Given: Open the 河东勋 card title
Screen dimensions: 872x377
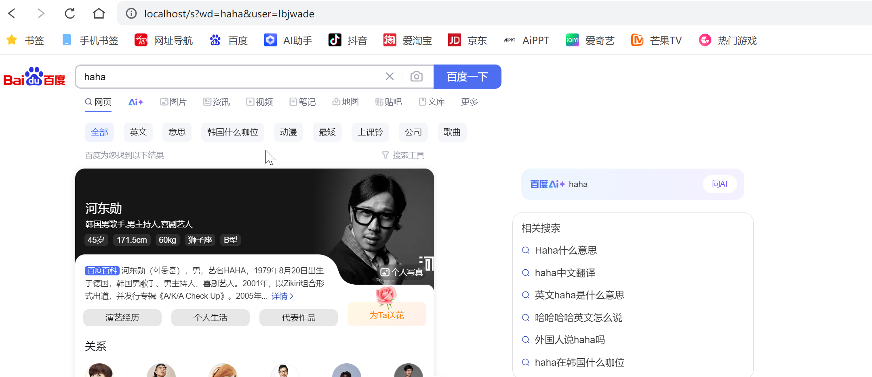Looking at the screenshot, I should tap(103, 208).
